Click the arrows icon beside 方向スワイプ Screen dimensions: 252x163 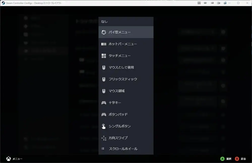[104, 138]
